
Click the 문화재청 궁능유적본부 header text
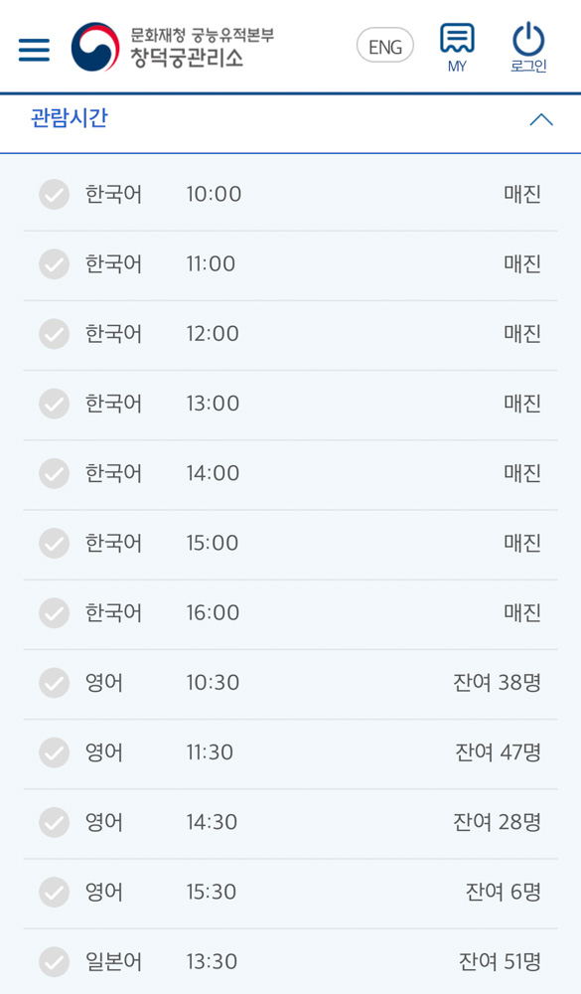point(201,34)
